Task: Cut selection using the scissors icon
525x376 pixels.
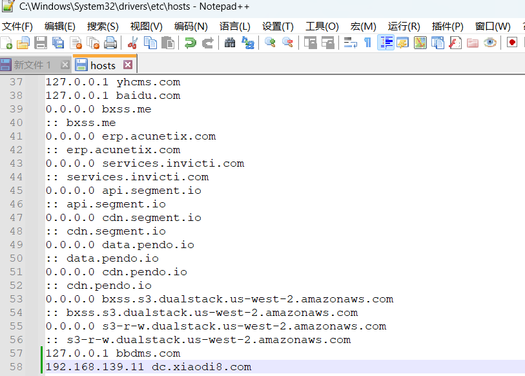Action: pos(132,43)
